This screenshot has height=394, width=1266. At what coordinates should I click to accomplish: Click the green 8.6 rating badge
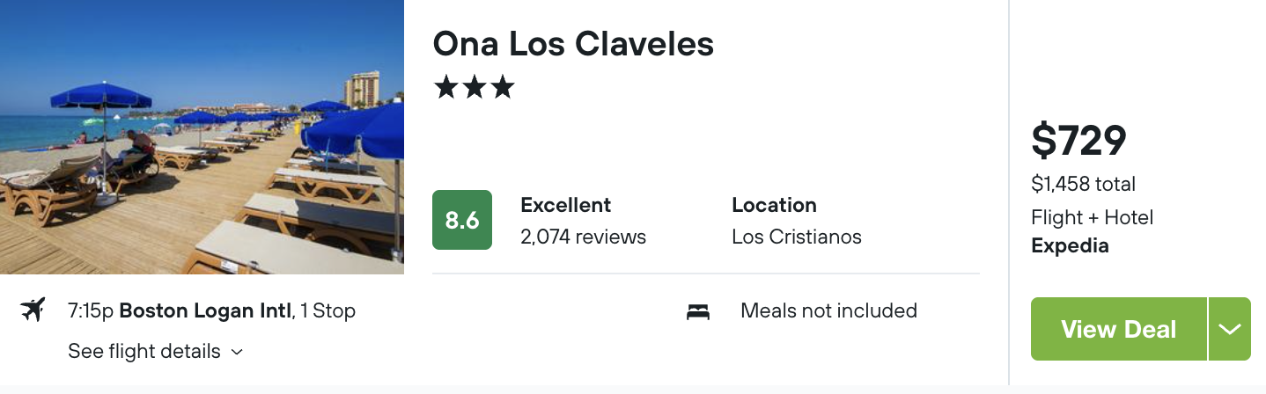pyautogui.click(x=462, y=220)
